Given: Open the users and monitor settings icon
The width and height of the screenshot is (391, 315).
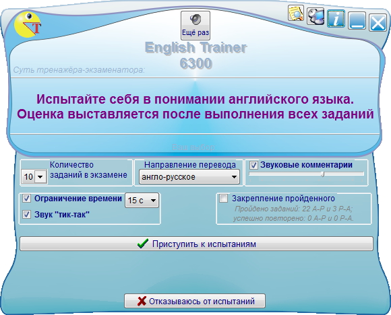Looking at the screenshot, I should (x=315, y=16).
